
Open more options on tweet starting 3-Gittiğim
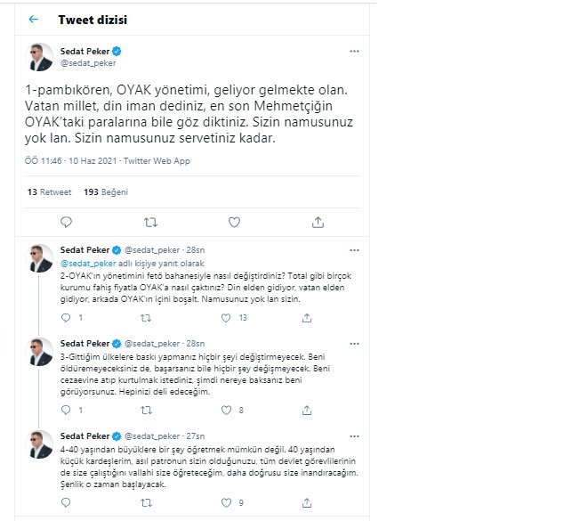[x=354, y=344]
